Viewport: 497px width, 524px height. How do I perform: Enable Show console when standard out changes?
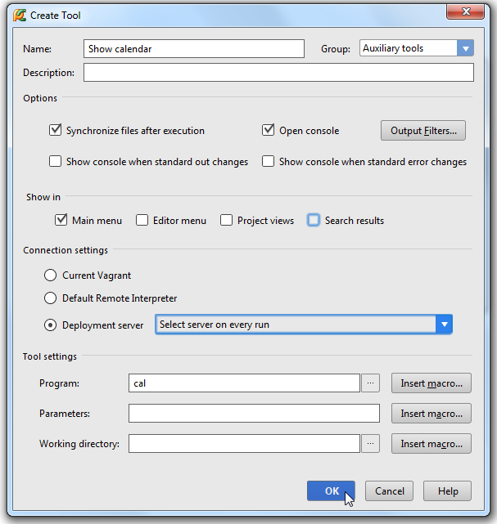(x=55, y=161)
